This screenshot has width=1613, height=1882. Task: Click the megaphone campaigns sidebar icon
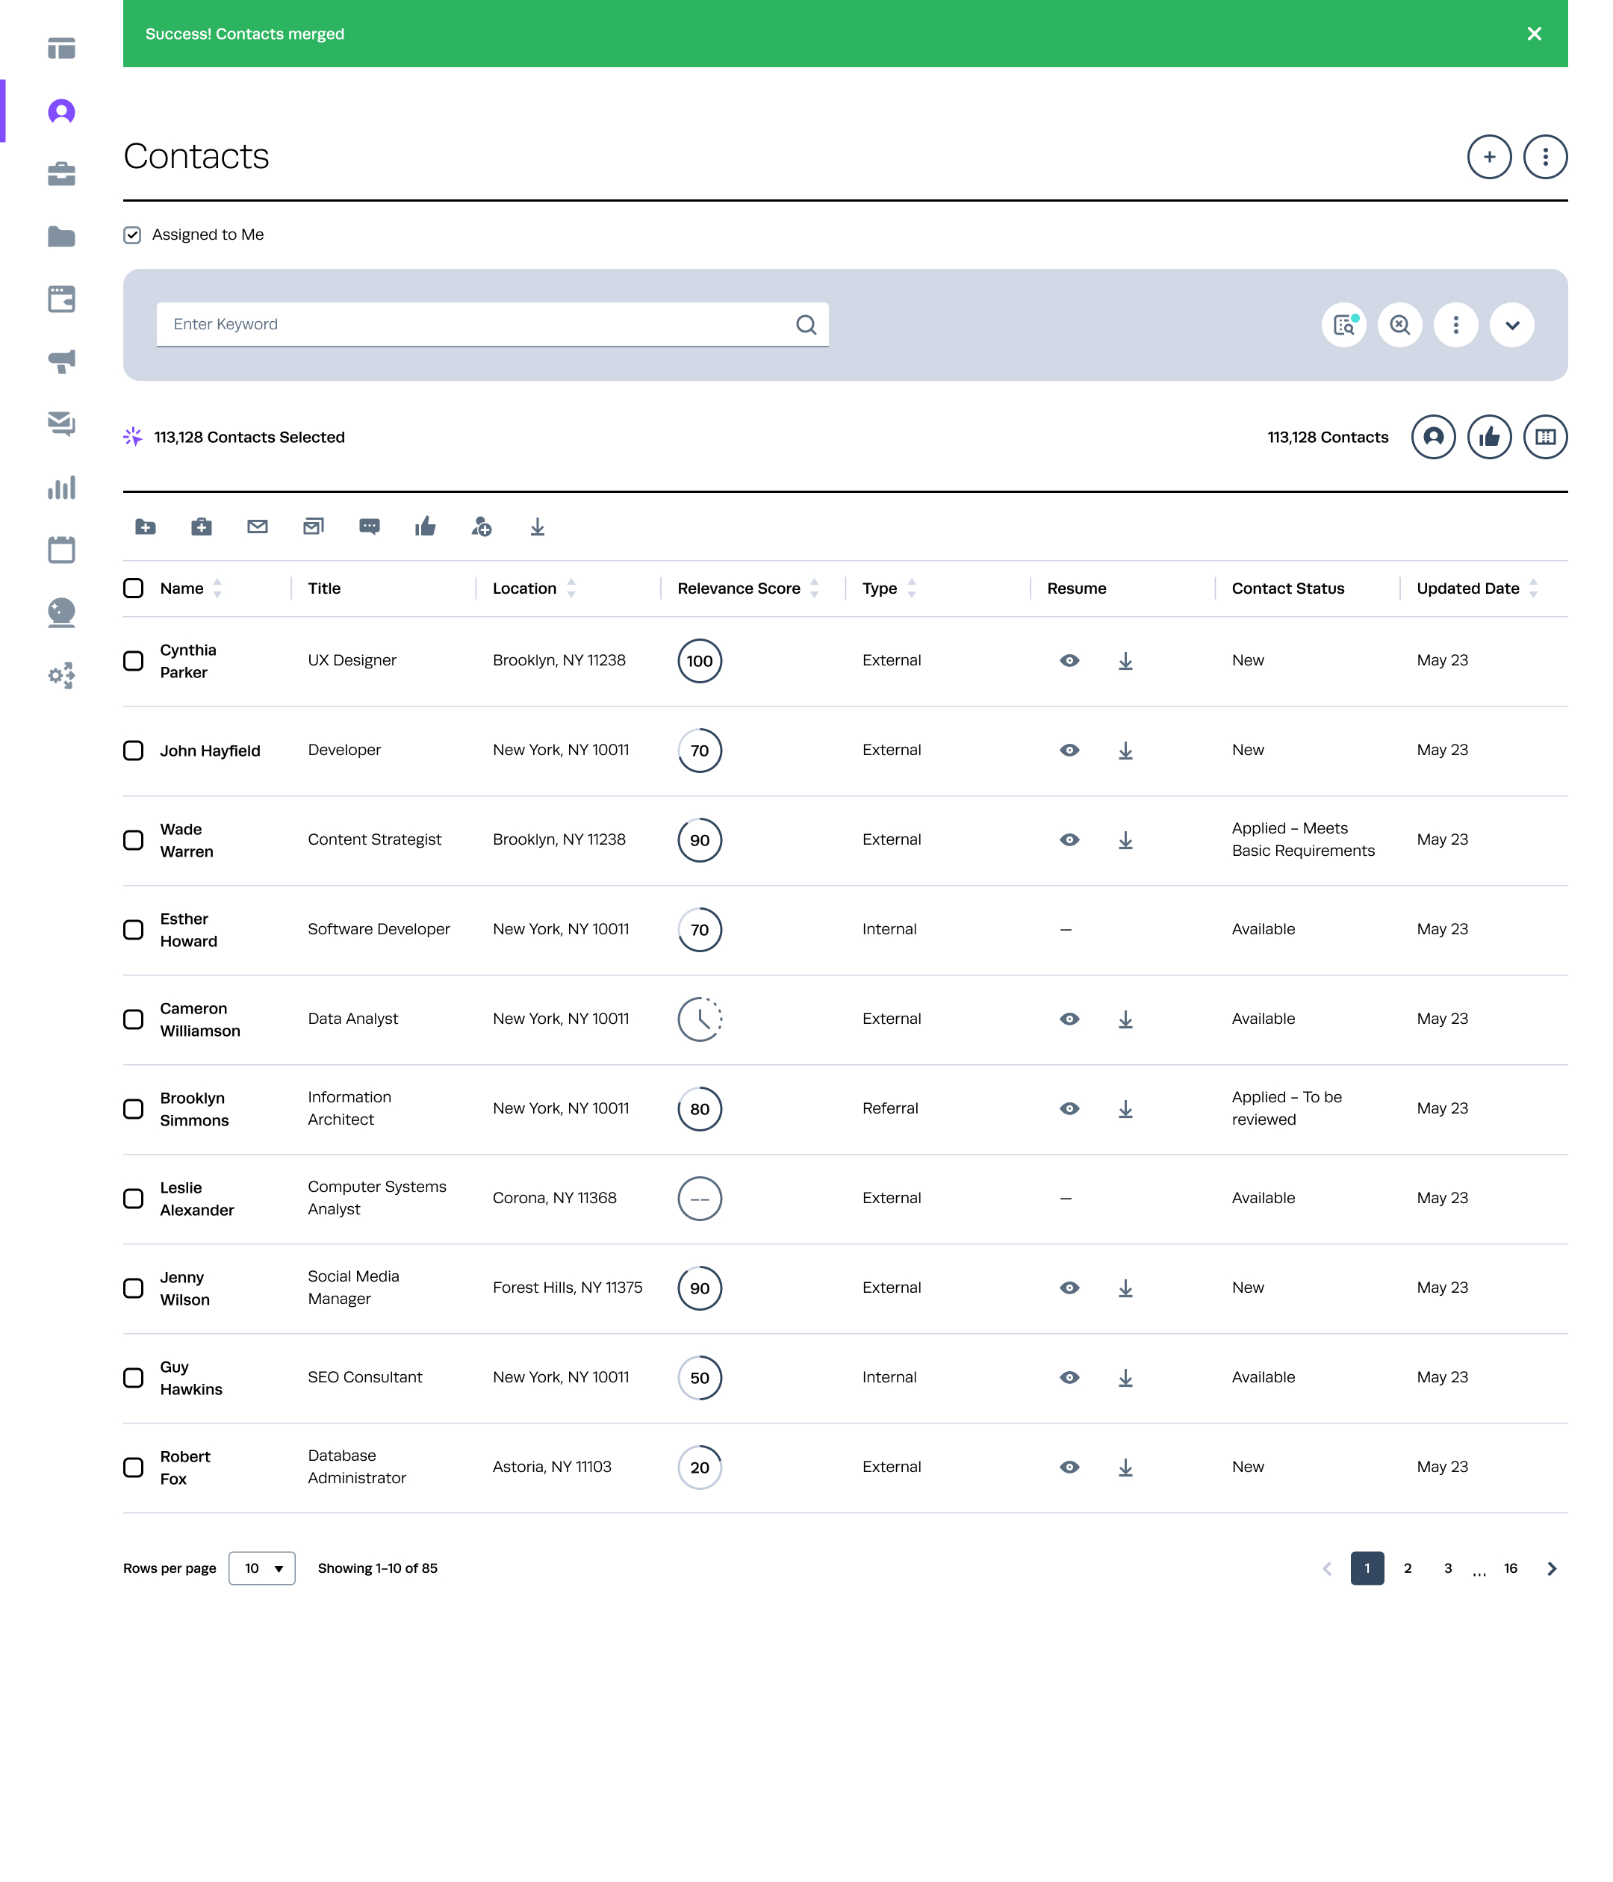(60, 361)
